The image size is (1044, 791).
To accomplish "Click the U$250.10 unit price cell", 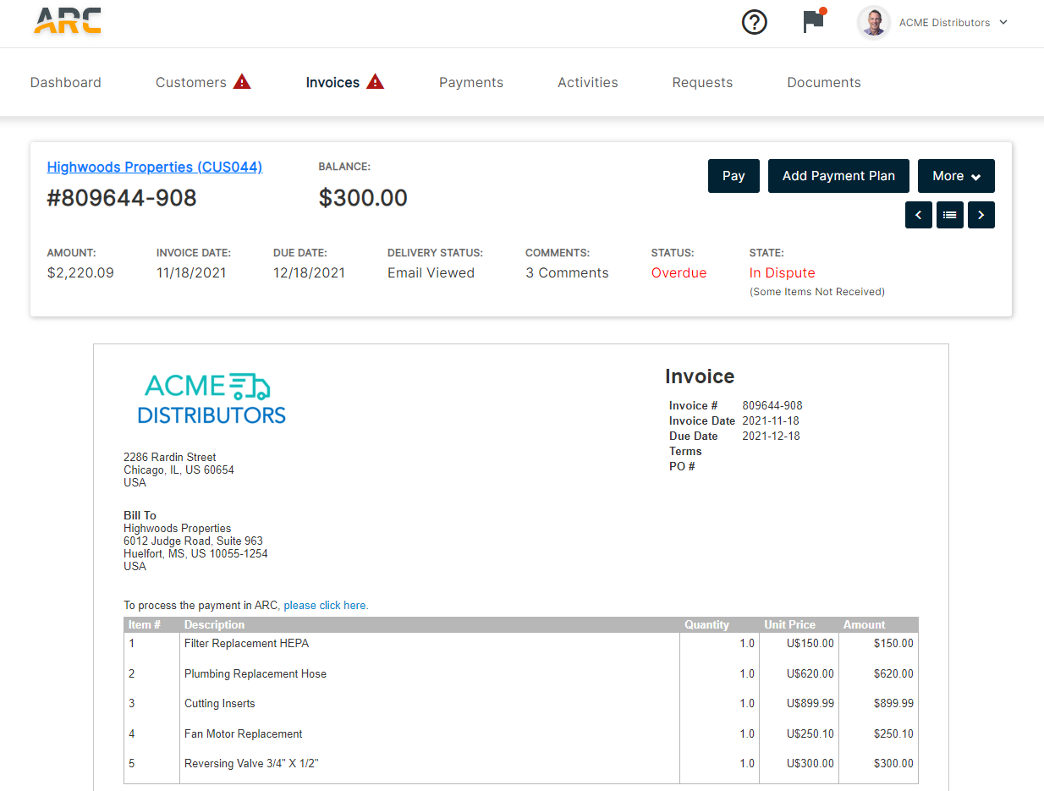I will click(810, 734).
